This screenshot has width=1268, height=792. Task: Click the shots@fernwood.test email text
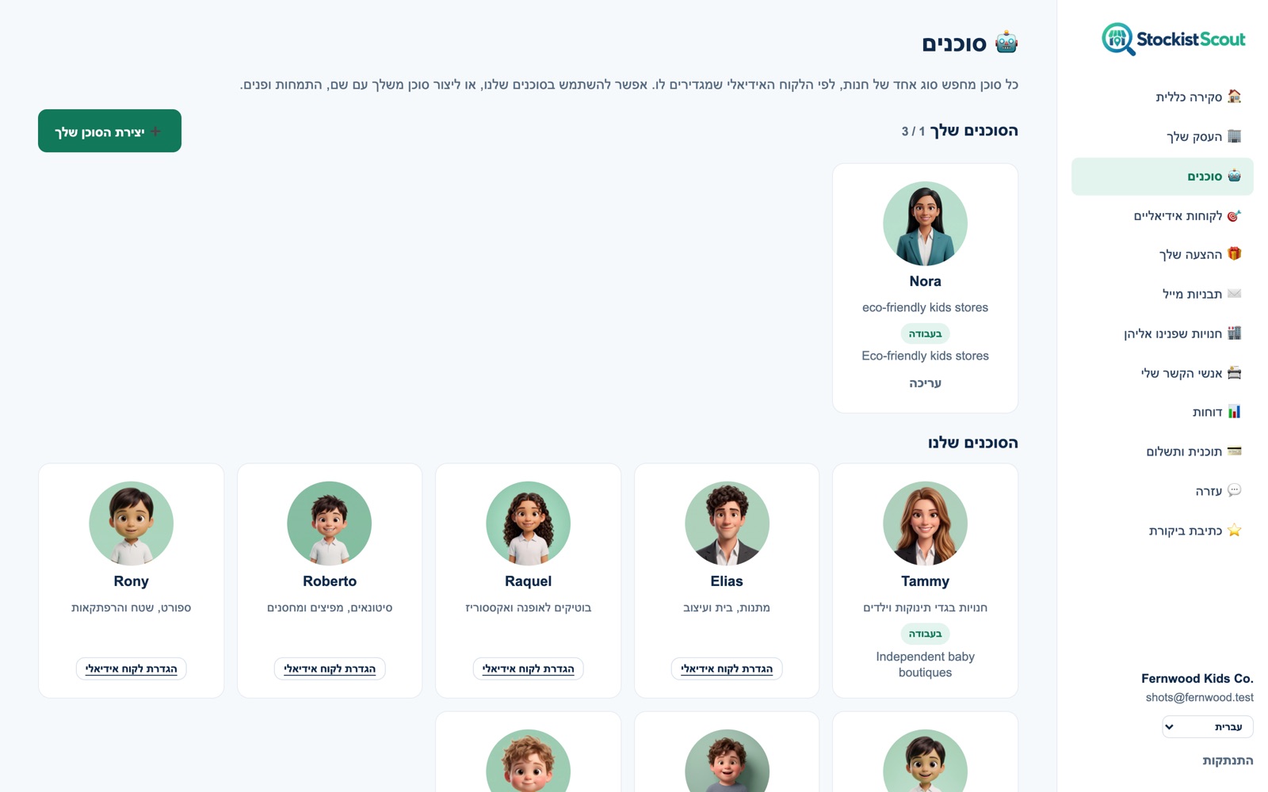click(x=1200, y=698)
